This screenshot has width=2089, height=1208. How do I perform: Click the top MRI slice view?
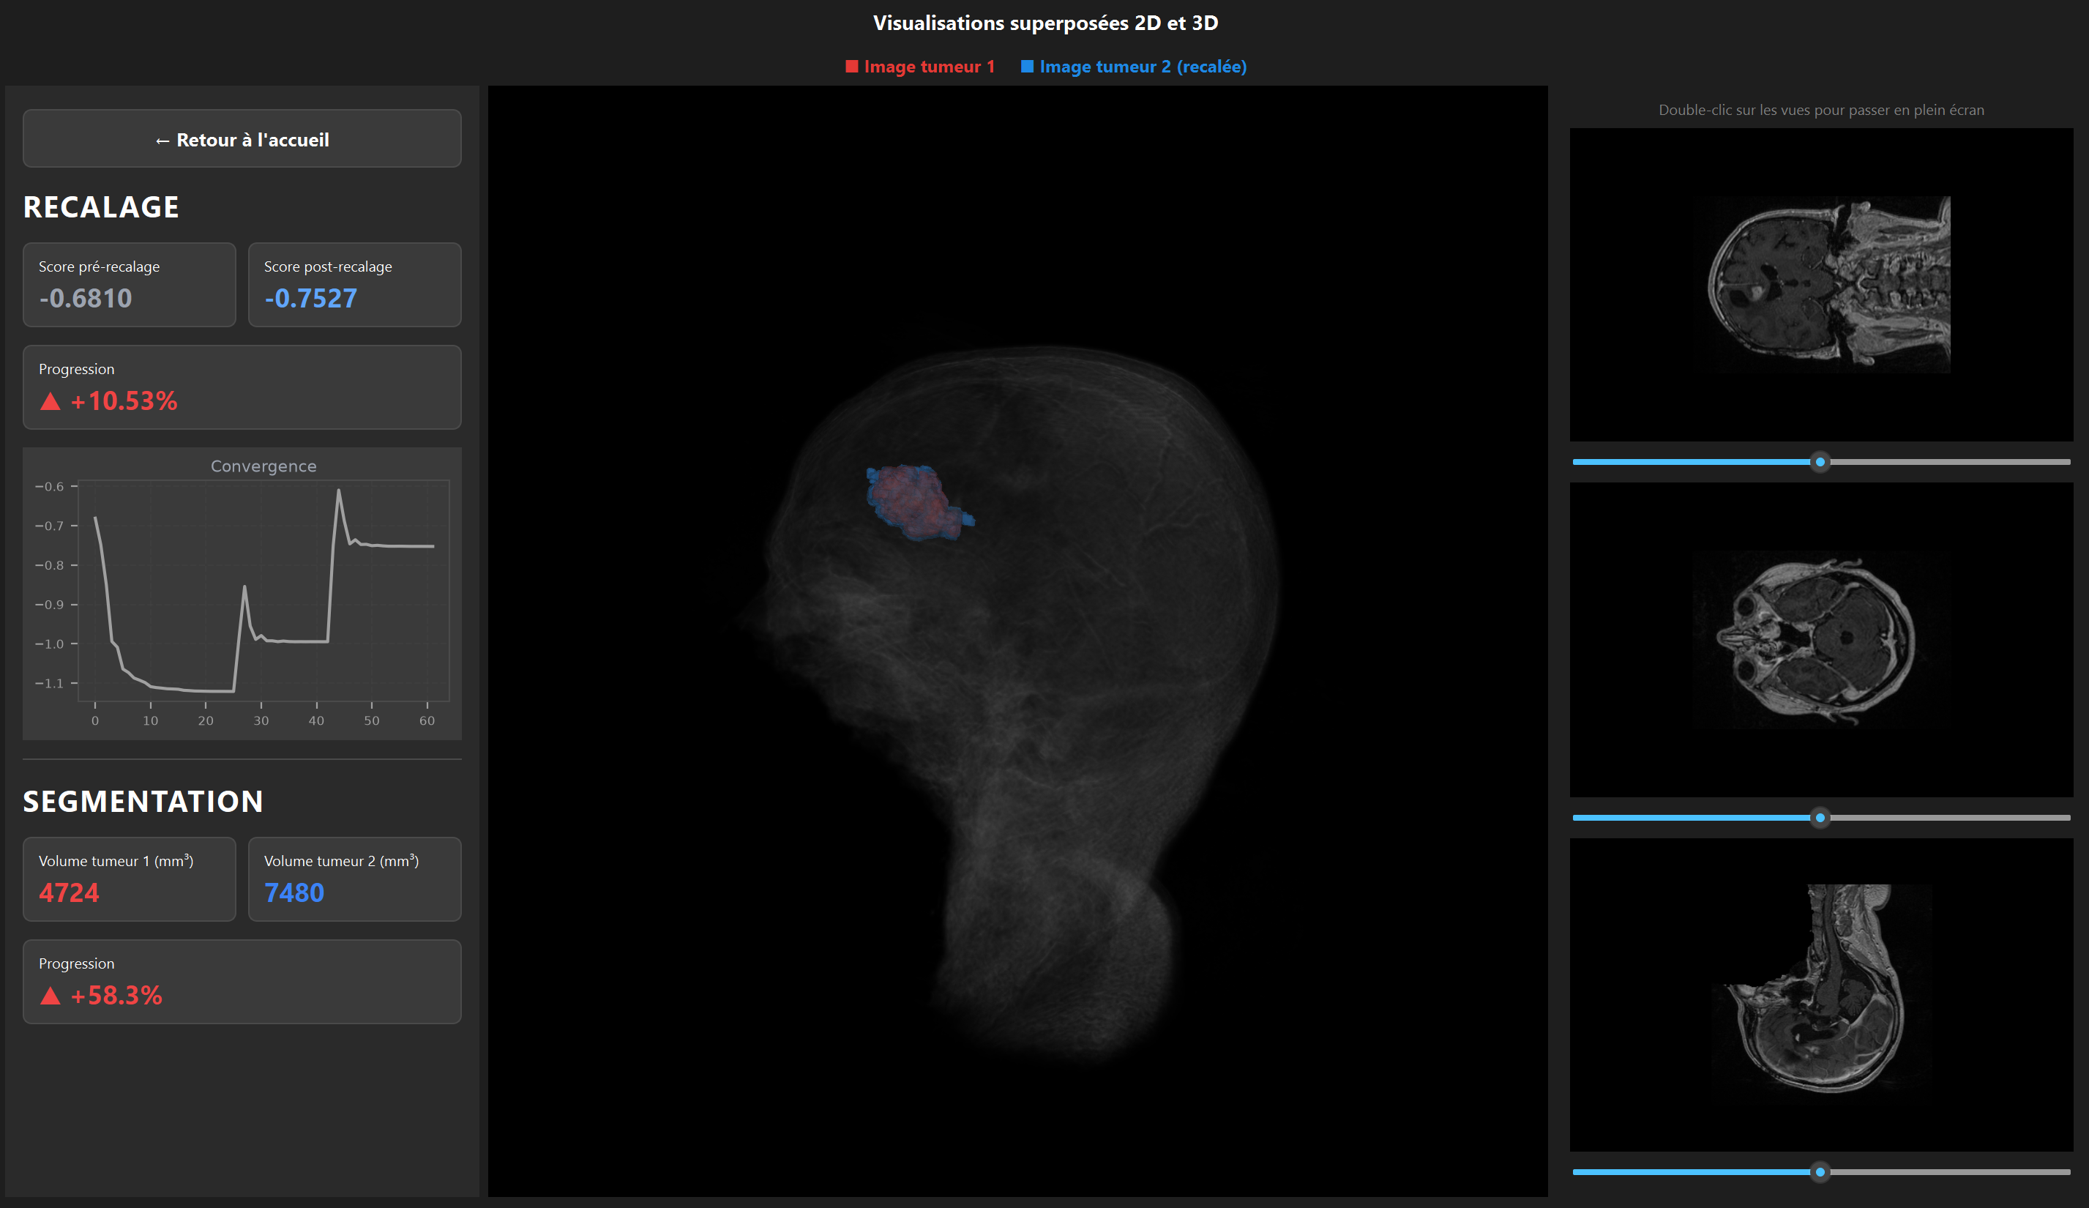1821,284
